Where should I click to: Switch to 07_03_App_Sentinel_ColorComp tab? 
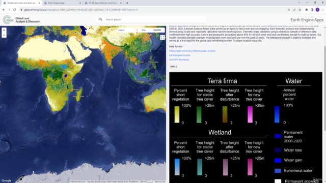point(103,3)
